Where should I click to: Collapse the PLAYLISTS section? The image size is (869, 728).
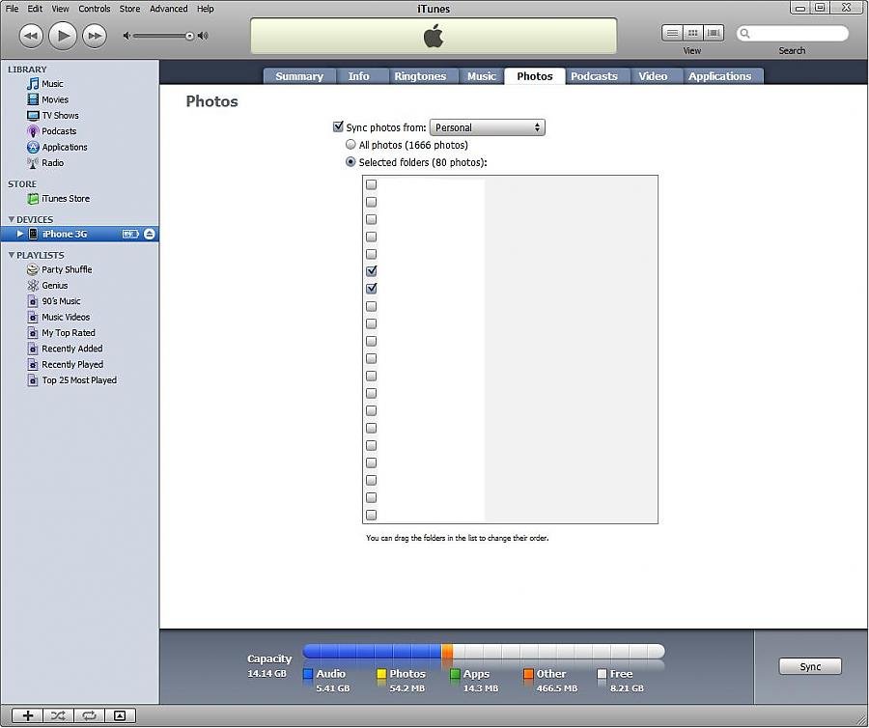(11, 255)
